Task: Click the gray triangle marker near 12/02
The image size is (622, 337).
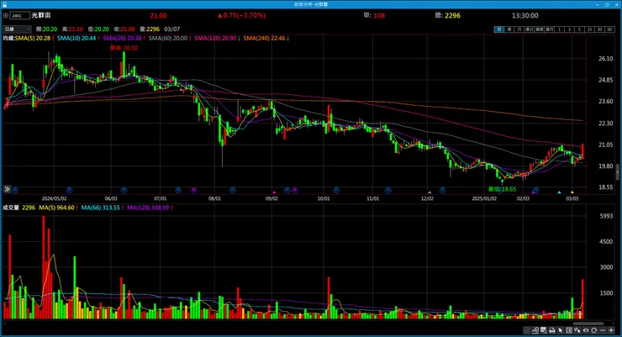Action: [430, 192]
